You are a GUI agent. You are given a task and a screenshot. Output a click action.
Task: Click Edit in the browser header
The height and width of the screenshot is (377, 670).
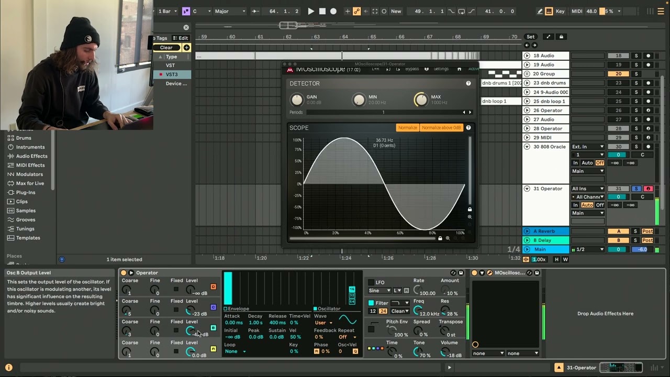pos(180,38)
